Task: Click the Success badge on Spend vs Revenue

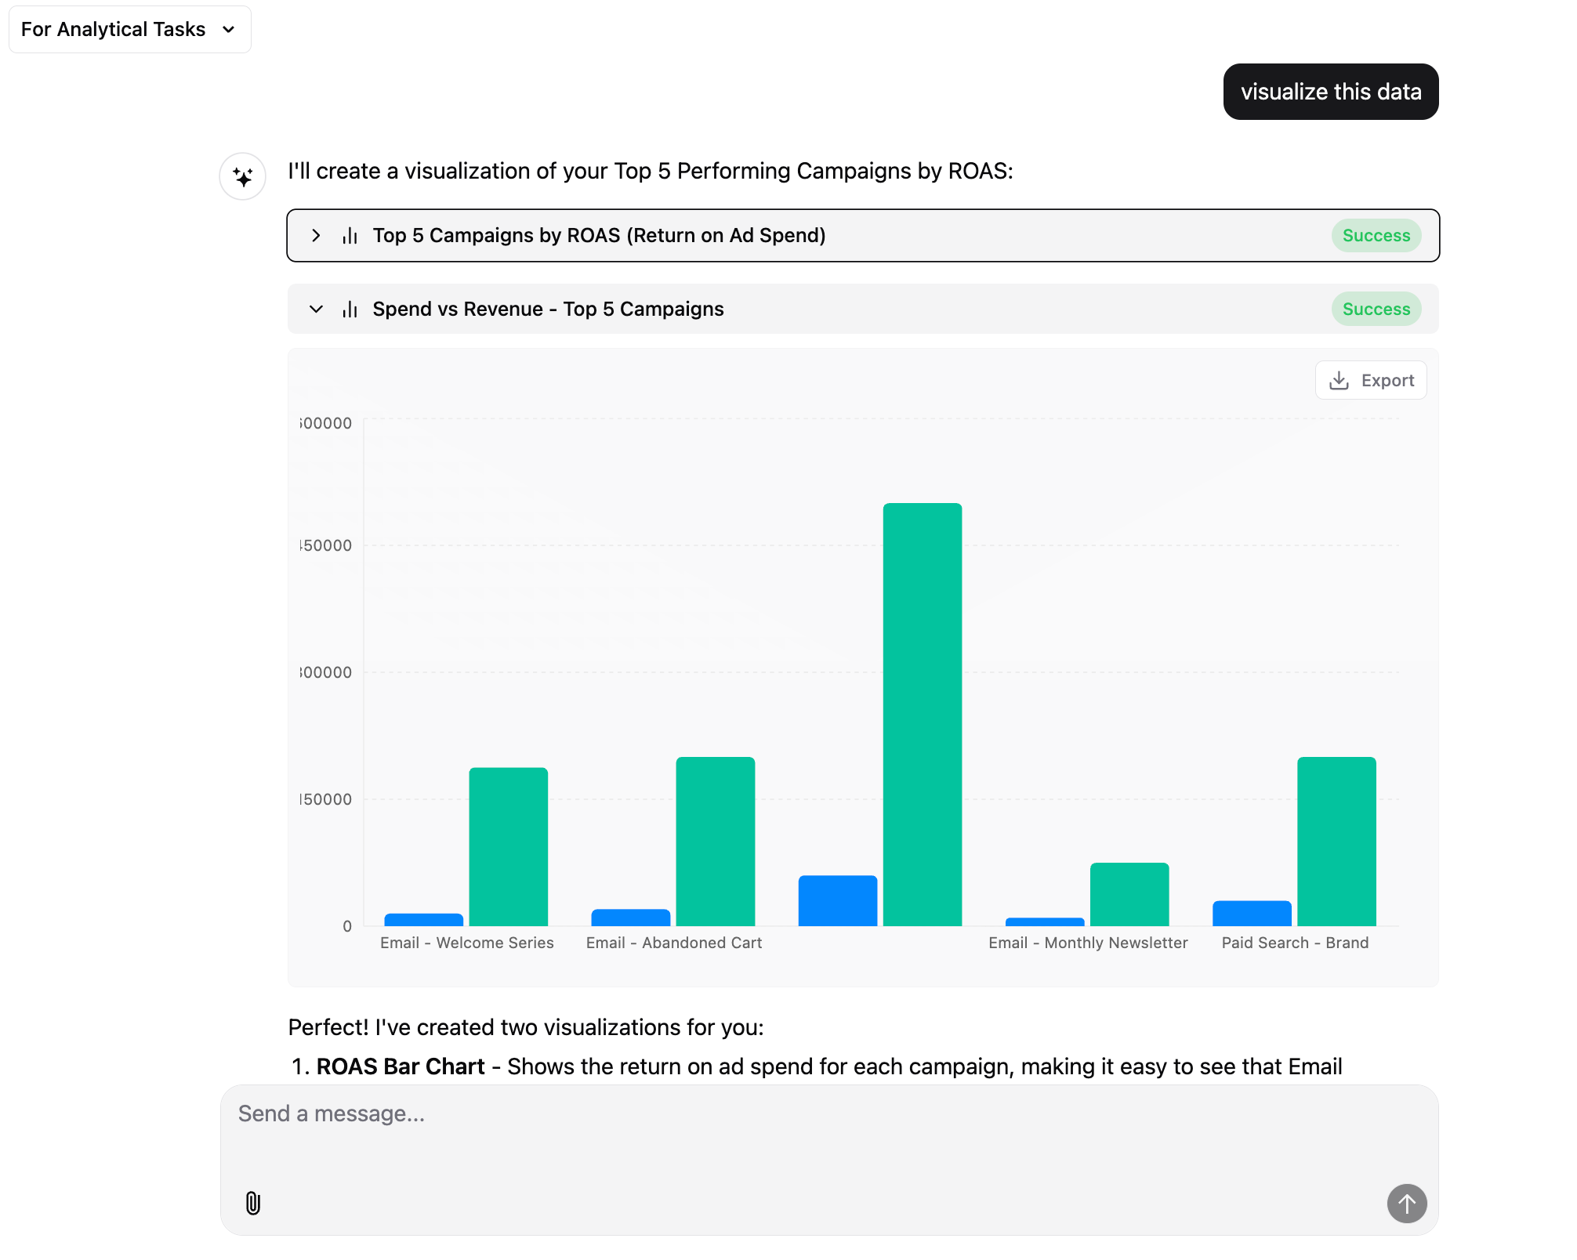Action: 1376,309
